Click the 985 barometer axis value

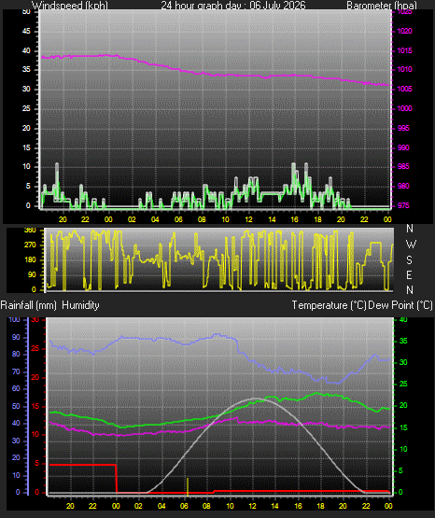(x=403, y=166)
